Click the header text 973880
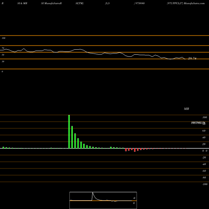The image size is (209, 209). point(140,3)
